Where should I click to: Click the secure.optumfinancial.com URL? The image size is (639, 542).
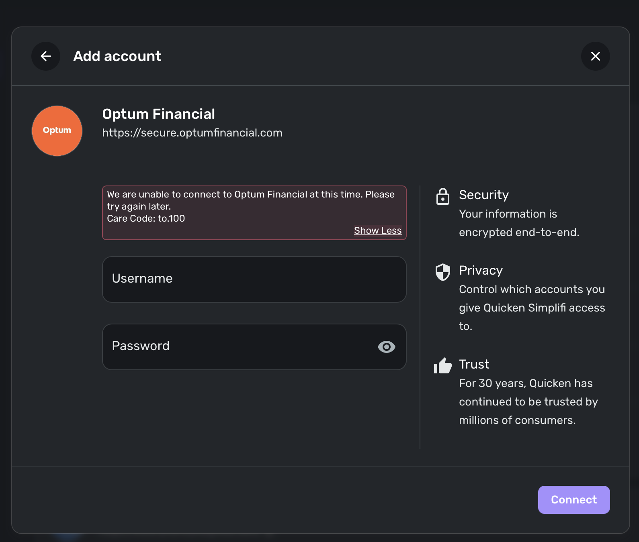(192, 133)
